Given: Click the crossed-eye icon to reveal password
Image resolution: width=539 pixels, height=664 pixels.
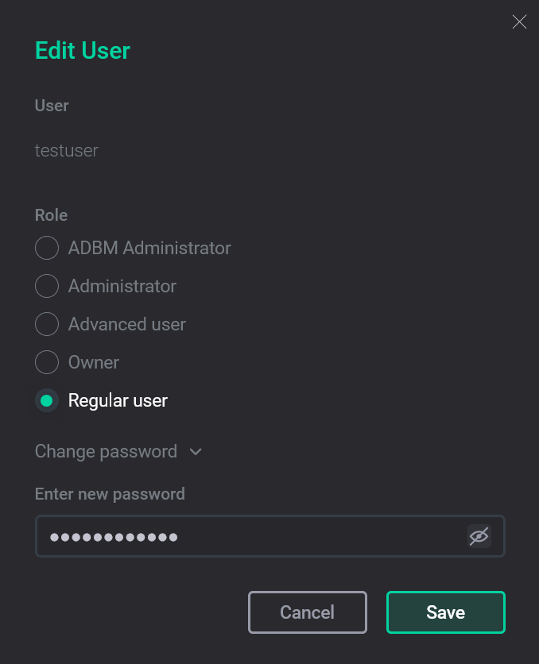Looking at the screenshot, I should [479, 536].
